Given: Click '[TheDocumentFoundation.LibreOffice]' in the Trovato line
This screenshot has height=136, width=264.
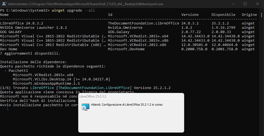Looking at the screenshot, I should (94, 88).
